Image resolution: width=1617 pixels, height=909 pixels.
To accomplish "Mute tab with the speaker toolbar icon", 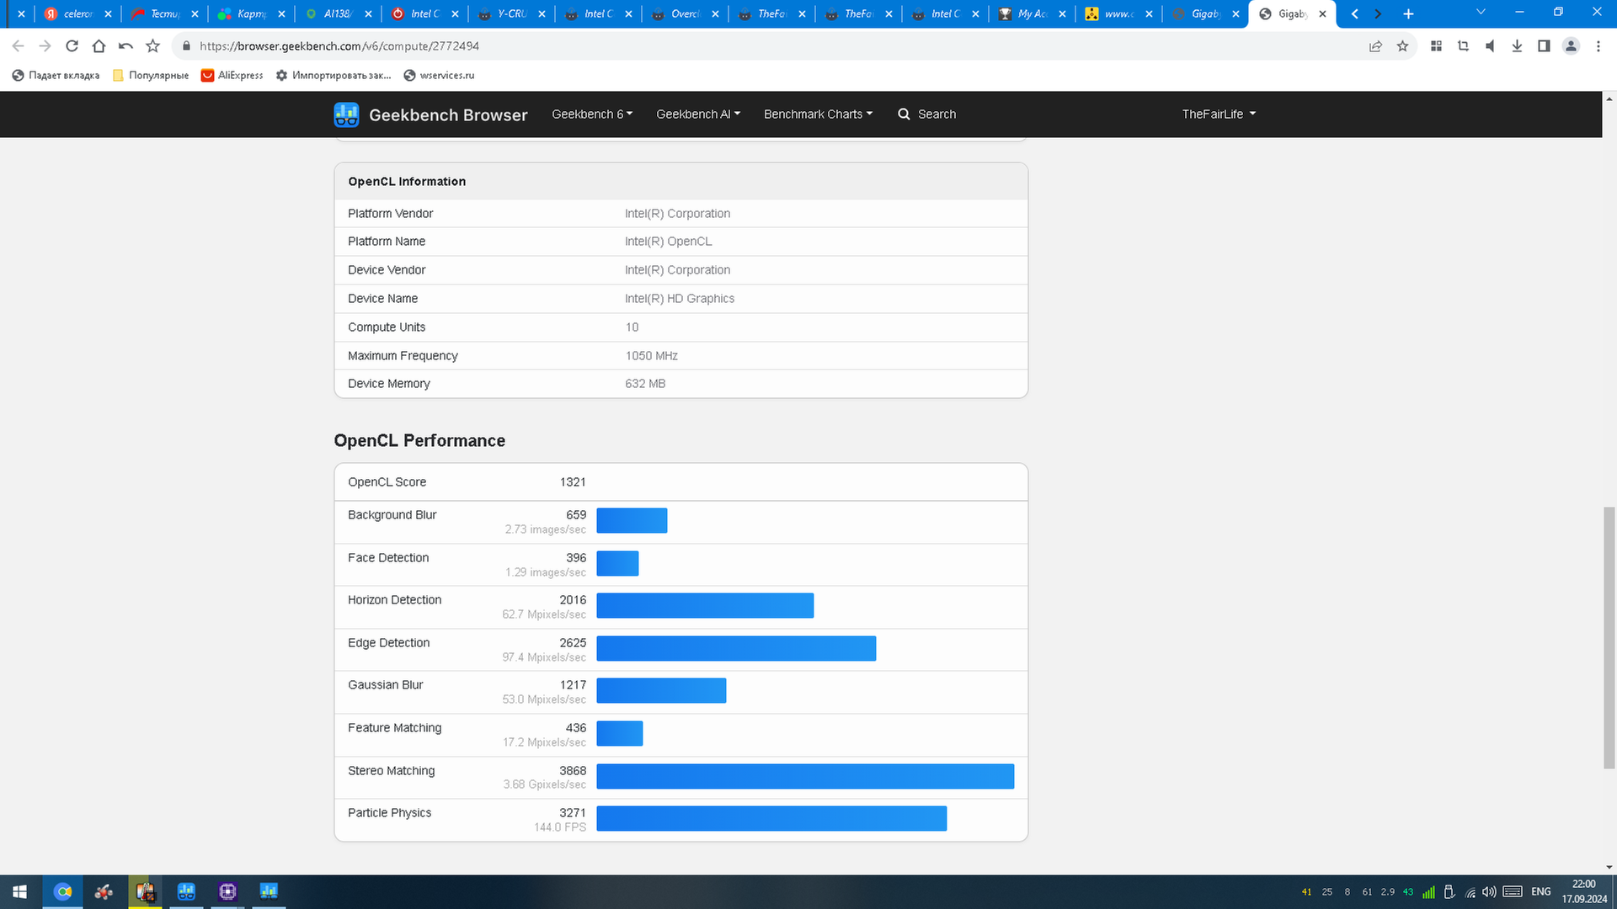I will [1490, 46].
